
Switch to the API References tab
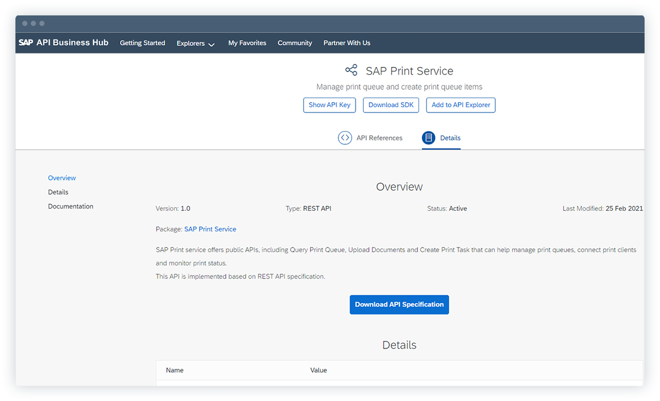[x=379, y=138]
